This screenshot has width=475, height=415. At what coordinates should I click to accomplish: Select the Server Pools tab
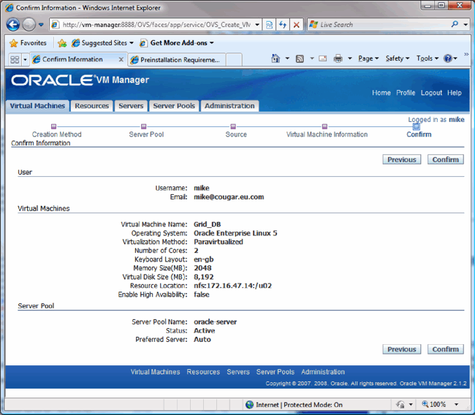tap(174, 106)
